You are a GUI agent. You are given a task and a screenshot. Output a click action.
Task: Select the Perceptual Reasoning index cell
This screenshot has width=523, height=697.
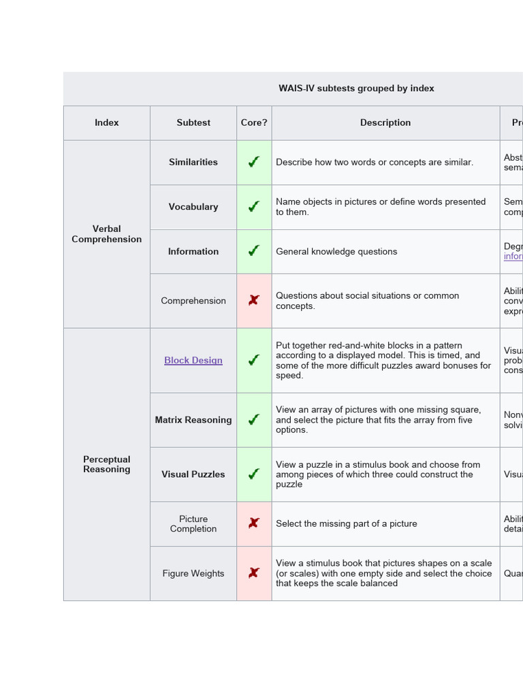tap(107, 464)
